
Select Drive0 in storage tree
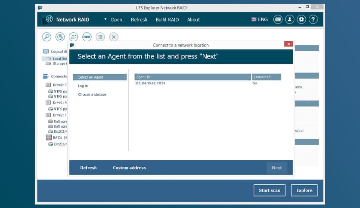point(56,85)
